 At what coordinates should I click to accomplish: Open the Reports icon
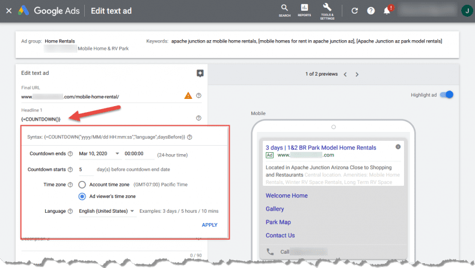tap(304, 10)
